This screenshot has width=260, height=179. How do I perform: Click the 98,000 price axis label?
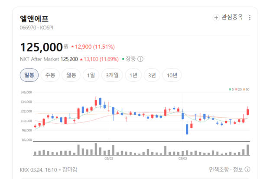(x=27, y=131)
